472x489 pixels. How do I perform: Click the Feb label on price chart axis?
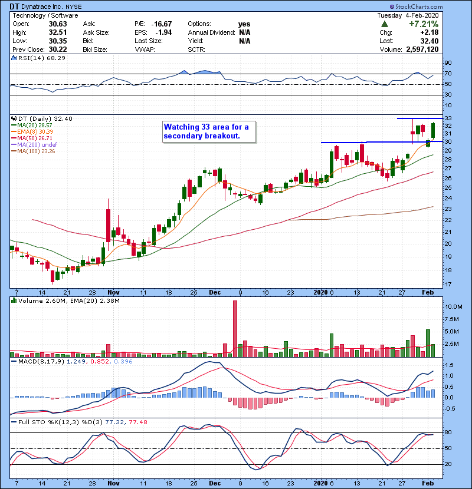[428, 292]
